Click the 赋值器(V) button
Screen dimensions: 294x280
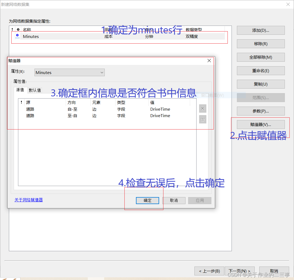(x=260, y=124)
